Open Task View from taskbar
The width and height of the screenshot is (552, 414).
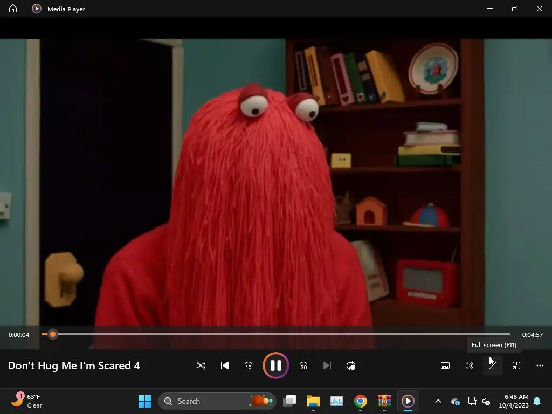[289, 401]
